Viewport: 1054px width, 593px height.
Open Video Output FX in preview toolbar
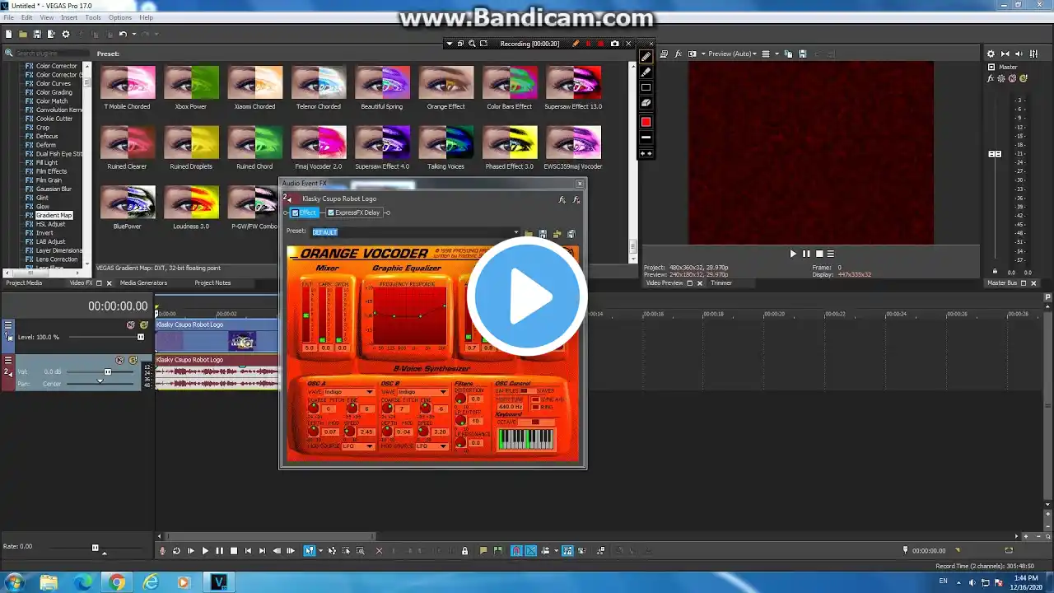679,54
